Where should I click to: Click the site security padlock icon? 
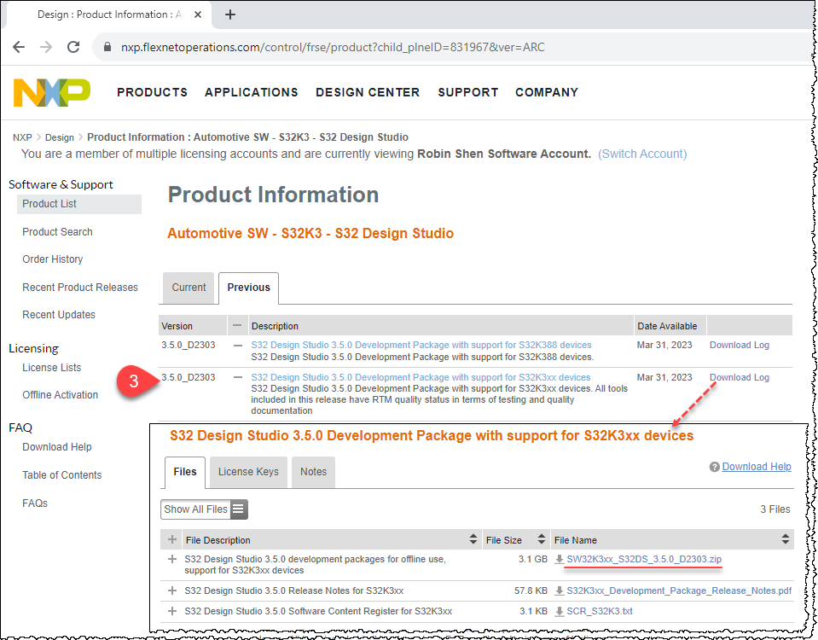[107, 47]
